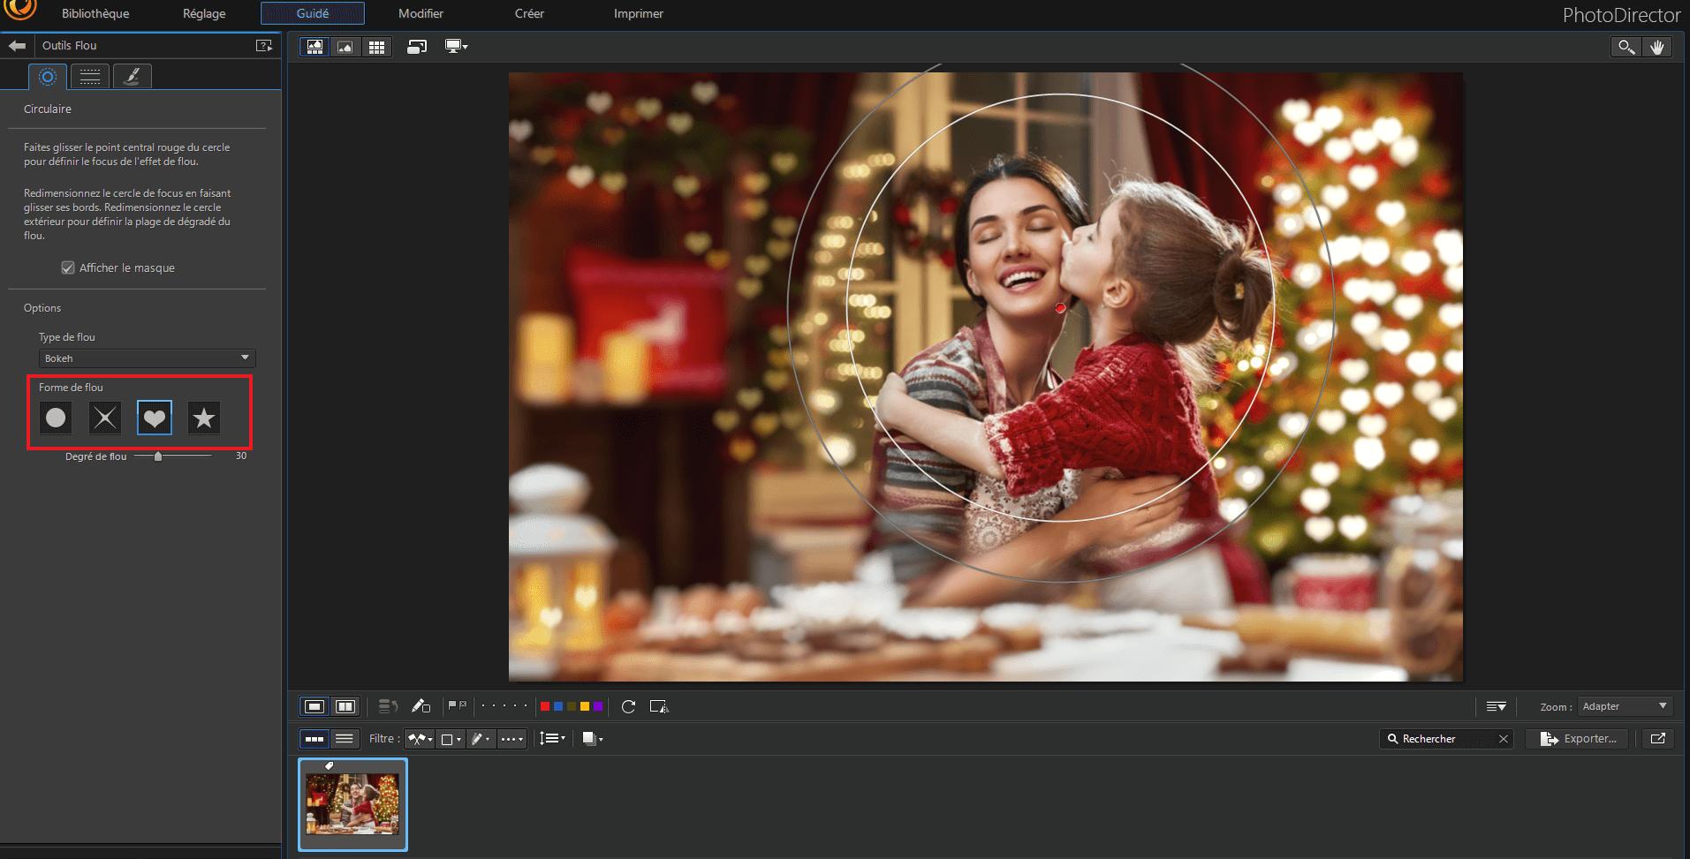Screen dimensions: 1690x859
Task: Select the brush blur tool
Action: [132, 76]
